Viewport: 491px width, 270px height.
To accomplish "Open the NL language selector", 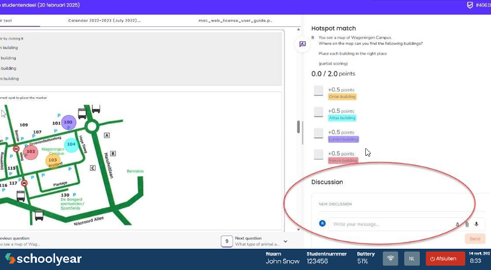I will tap(412, 259).
